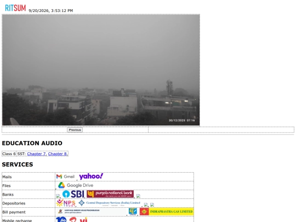296x222 pixels.
Task: Open Gmail from the Mails row
Action: pos(66,177)
